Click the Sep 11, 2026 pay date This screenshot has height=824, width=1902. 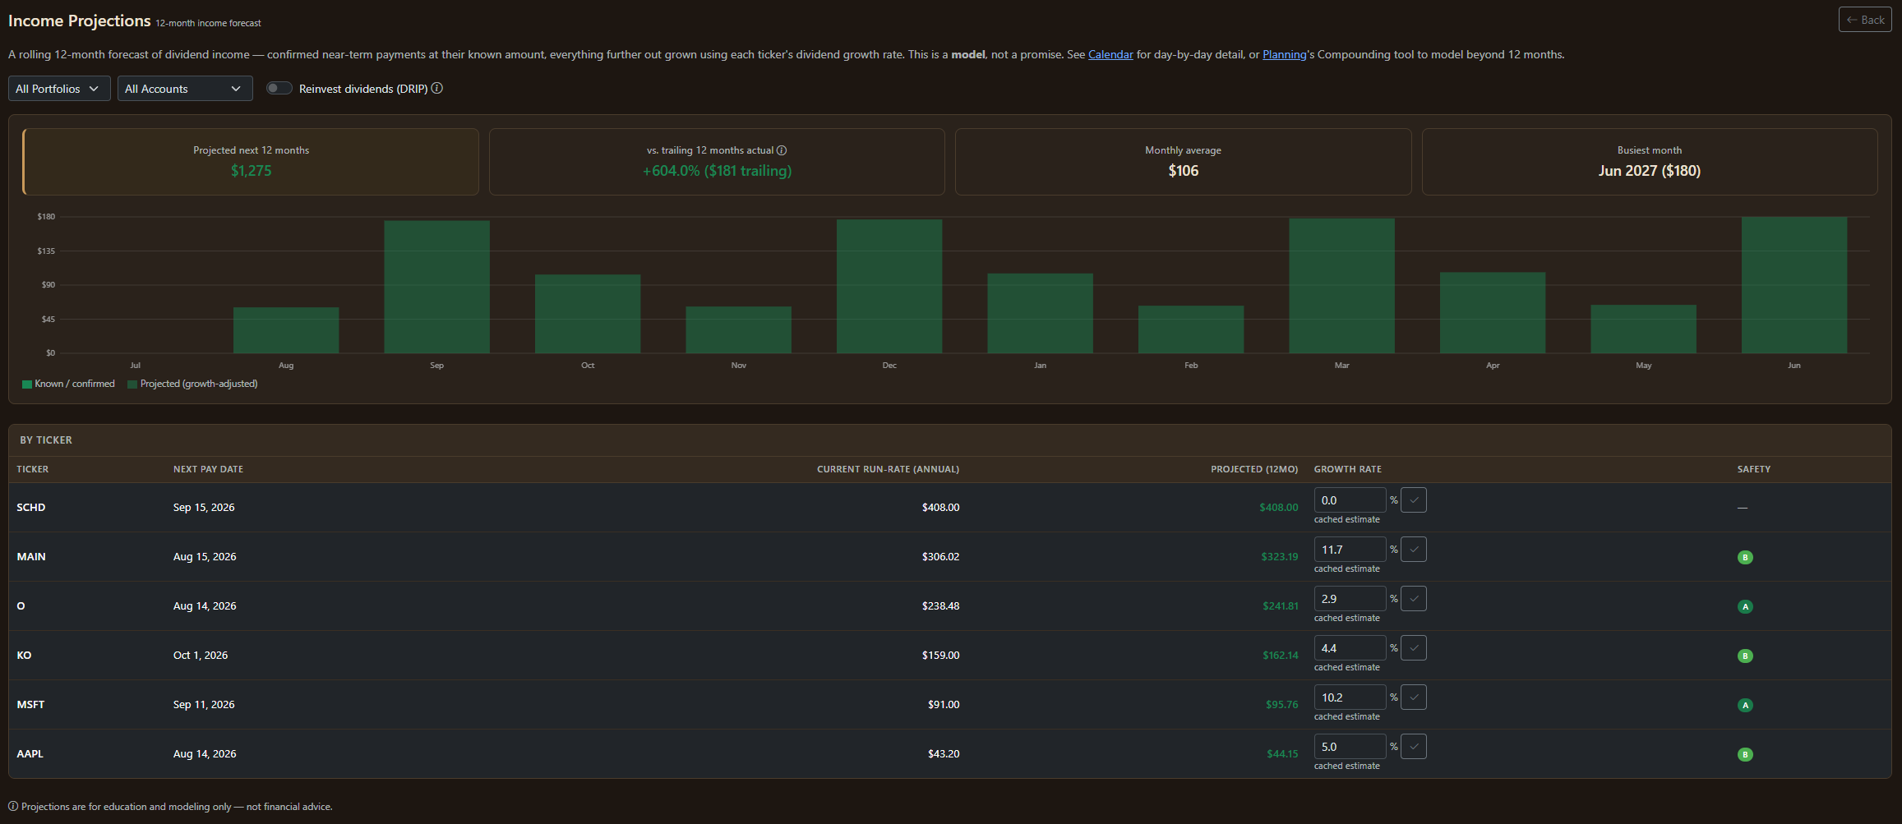[x=204, y=705]
